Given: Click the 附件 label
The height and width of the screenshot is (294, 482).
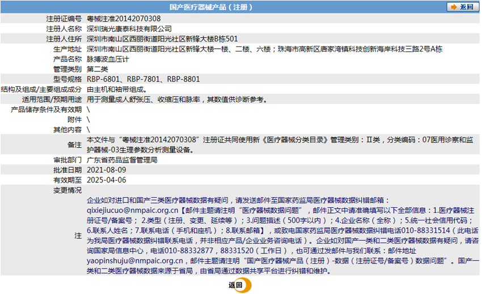Looking at the screenshot, I should click(x=75, y=120).
